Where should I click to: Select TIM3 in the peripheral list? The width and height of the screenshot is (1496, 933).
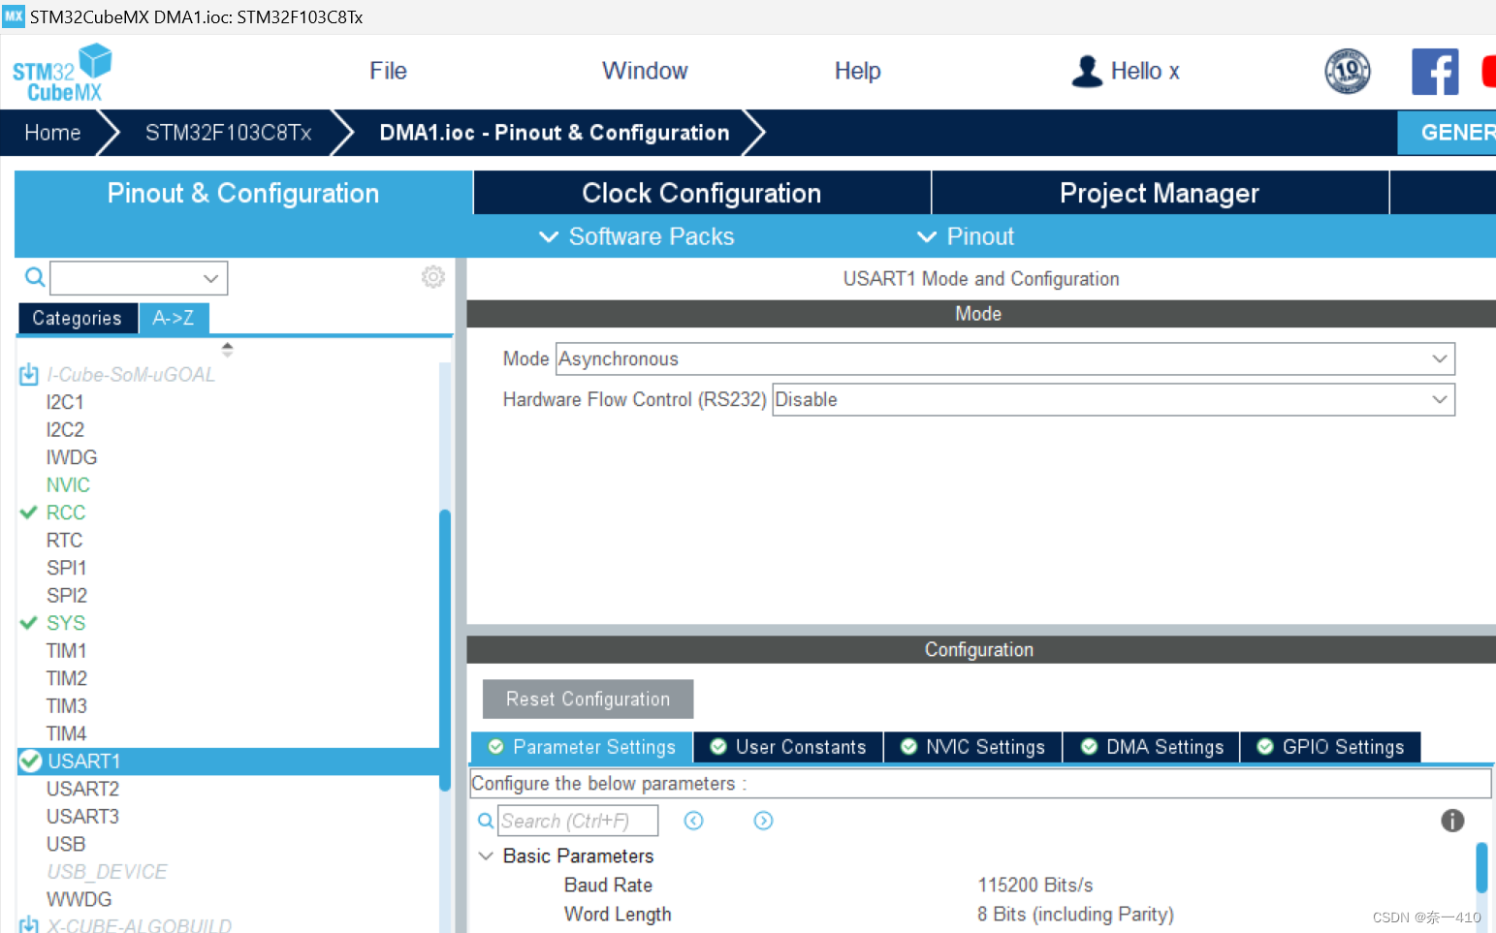(67, 705)
